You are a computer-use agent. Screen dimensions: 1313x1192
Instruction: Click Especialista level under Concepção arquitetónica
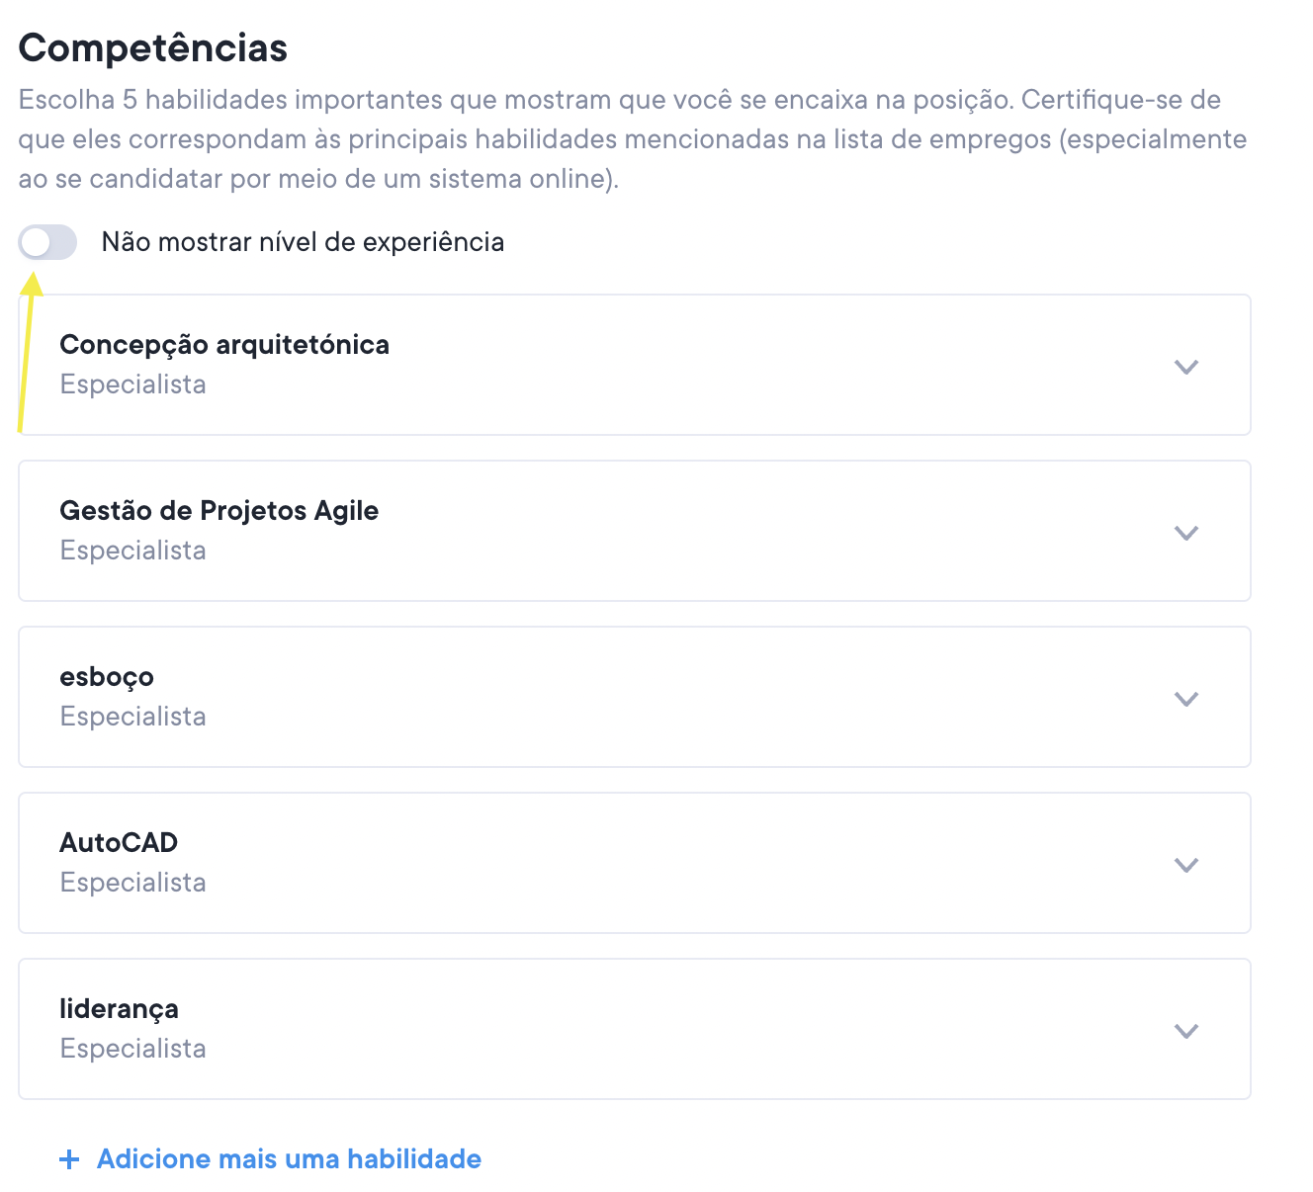click(x=132, y=384)
